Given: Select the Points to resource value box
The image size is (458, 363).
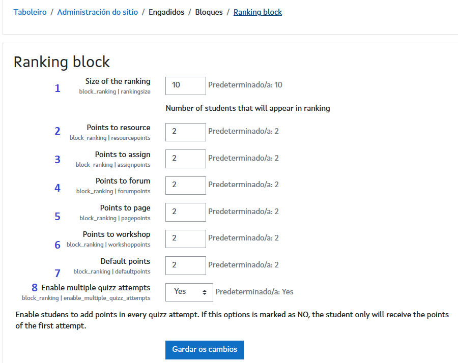Looking at the screenshot, I should point(185,132).
